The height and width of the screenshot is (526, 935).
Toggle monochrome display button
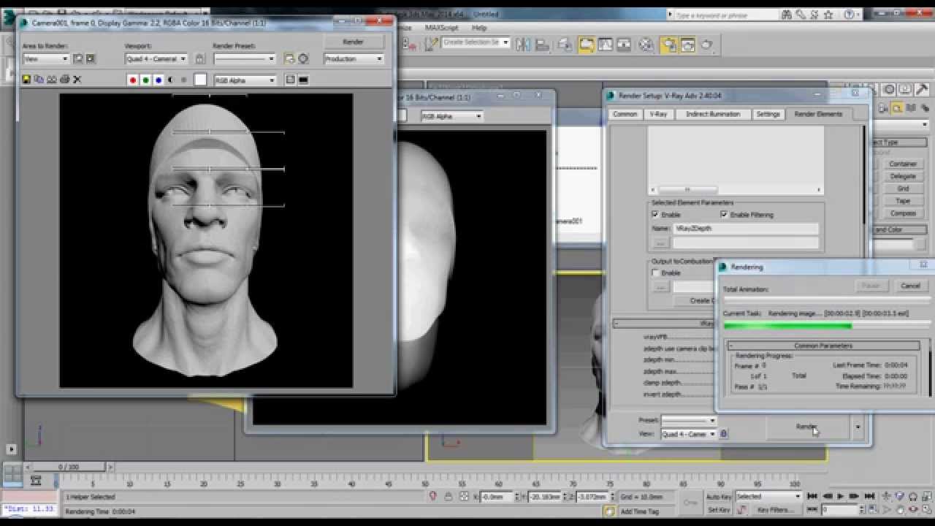(x=183, y=80)
